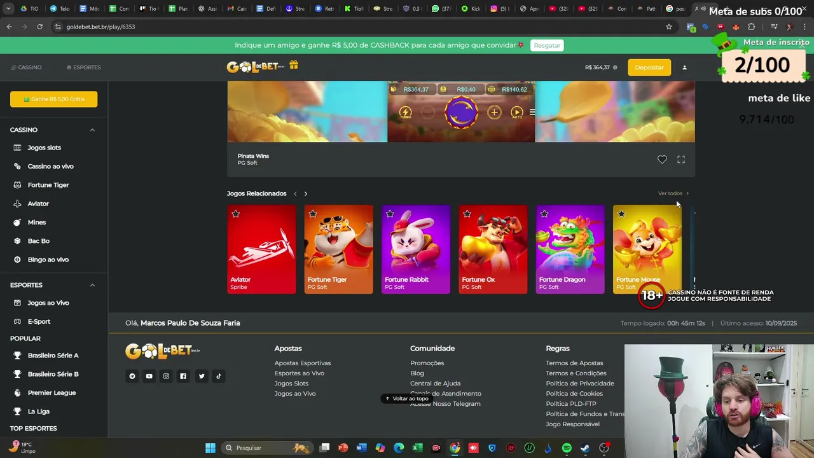
Task: Open Bac Bo sidebar entry
Action: (x=38, y=241)
